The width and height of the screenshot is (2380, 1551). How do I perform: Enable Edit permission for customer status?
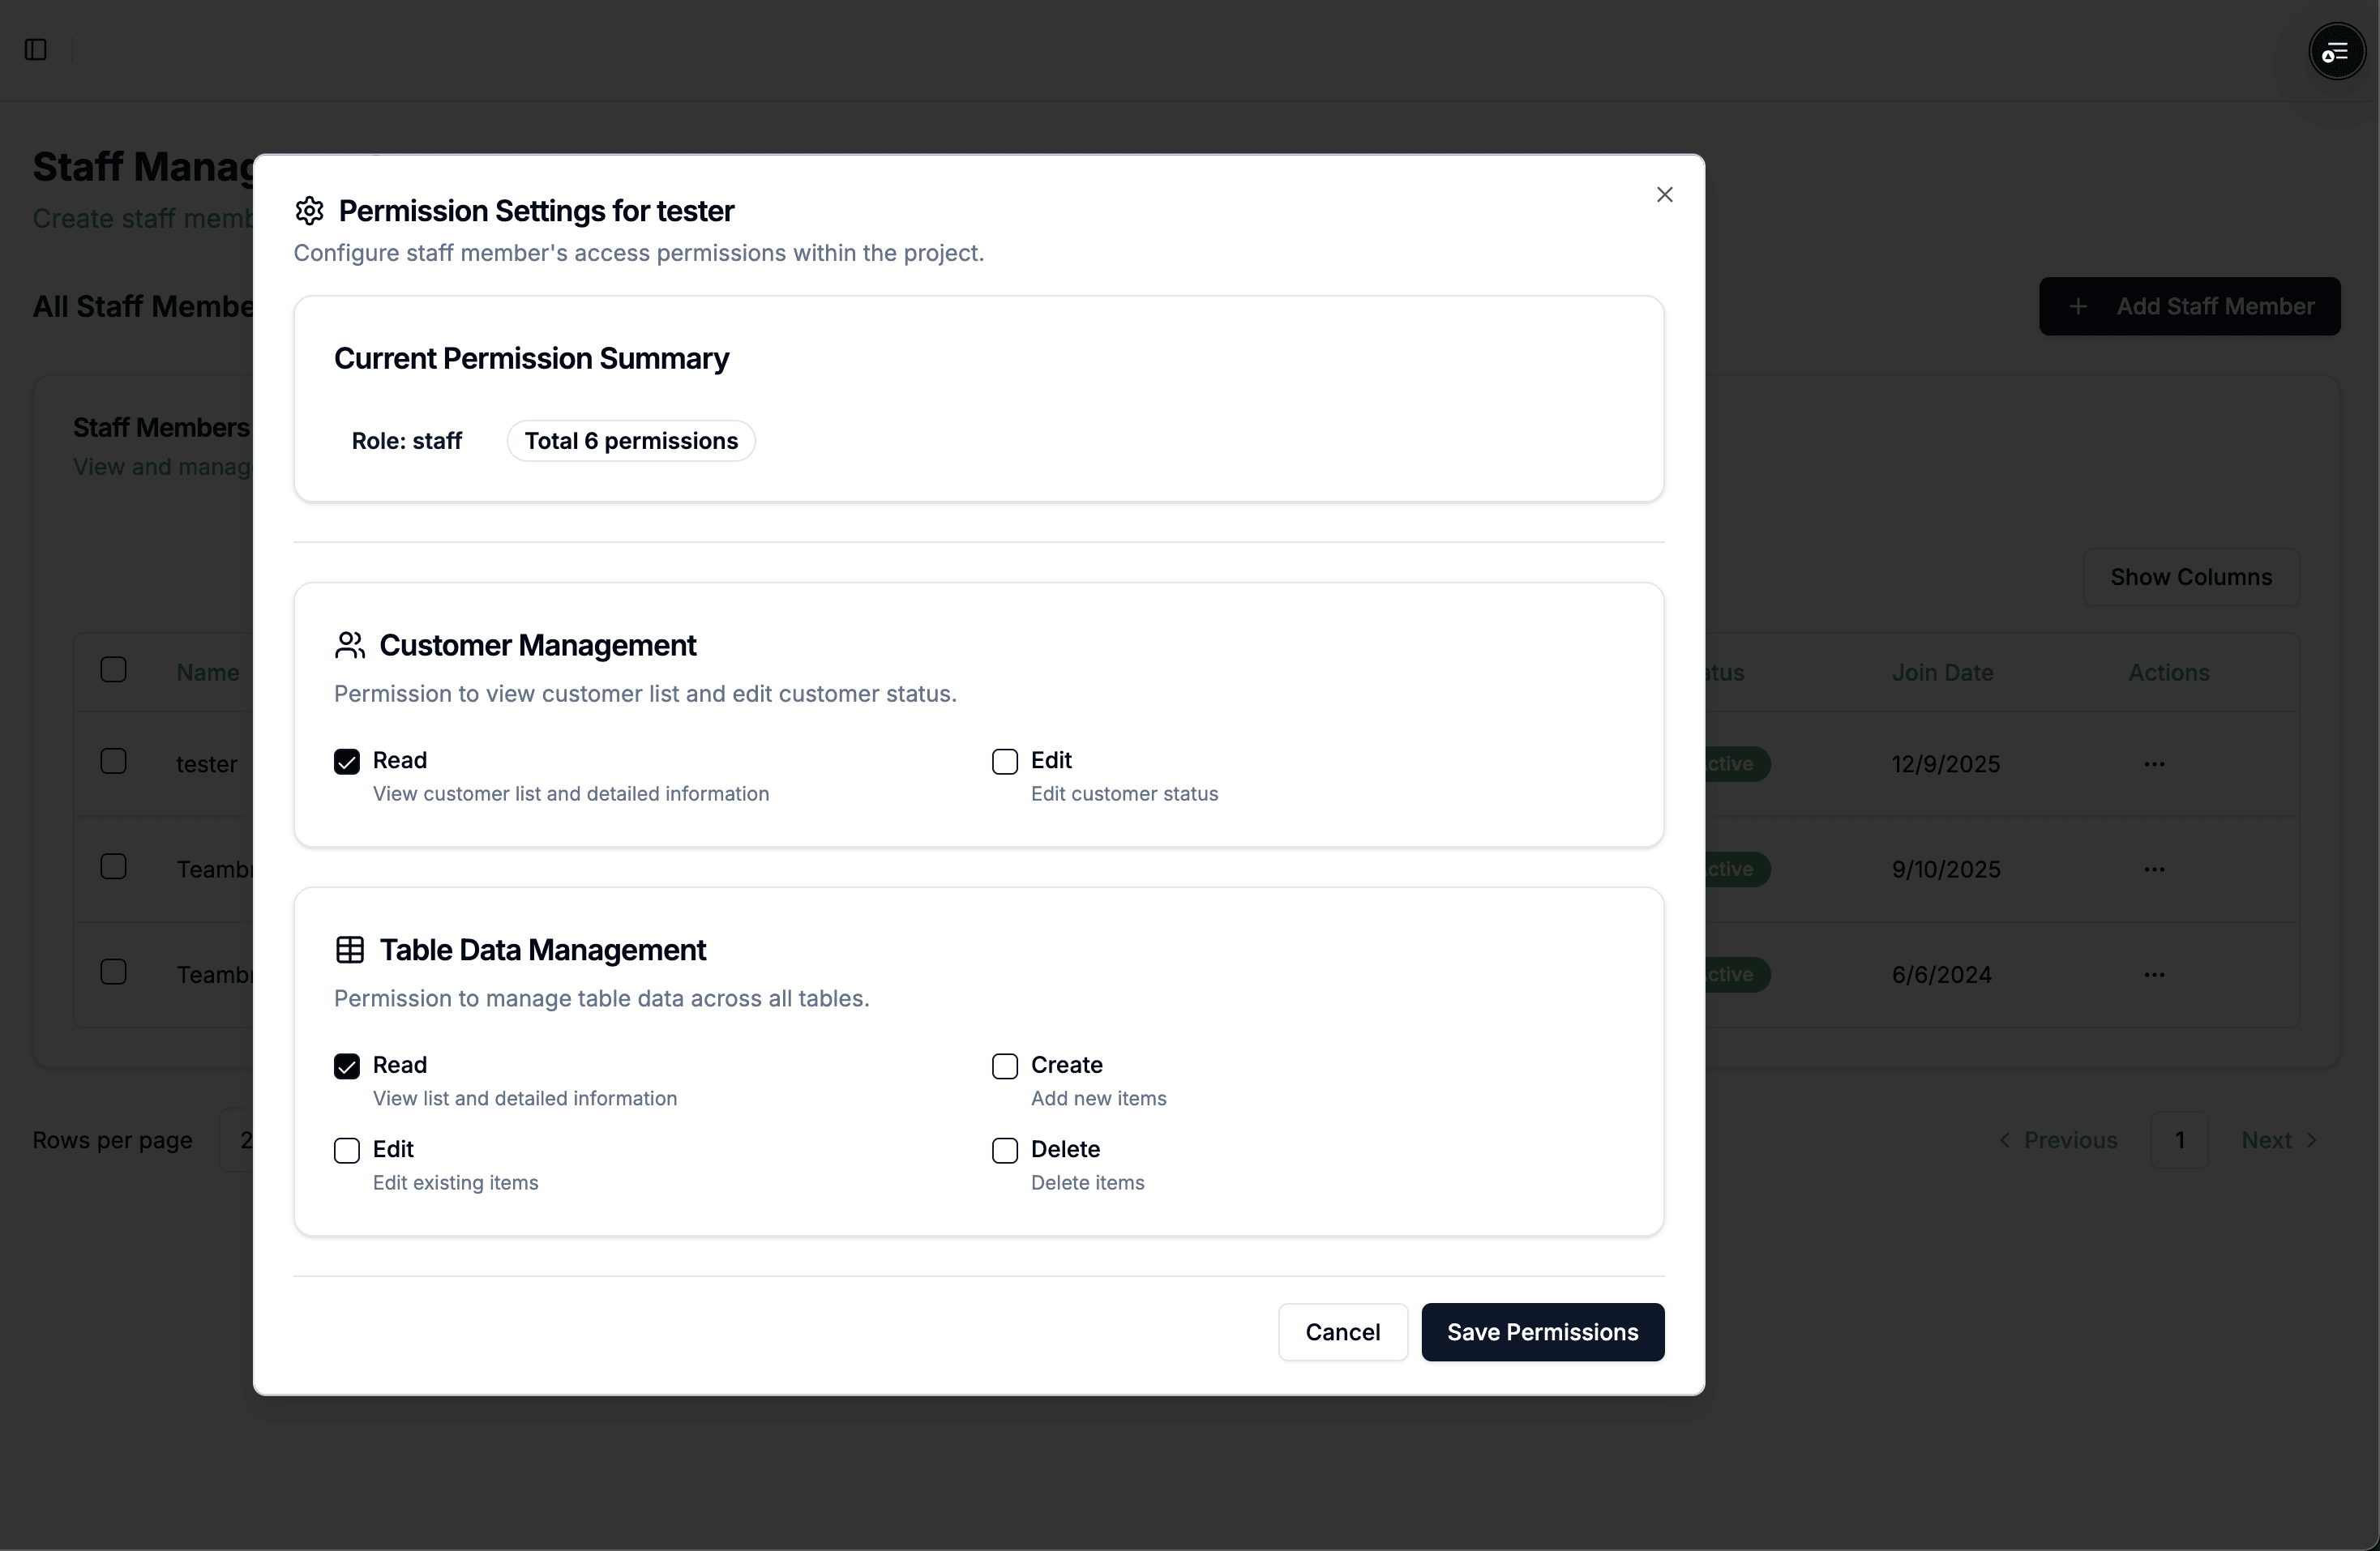(x=1004, y=762)
